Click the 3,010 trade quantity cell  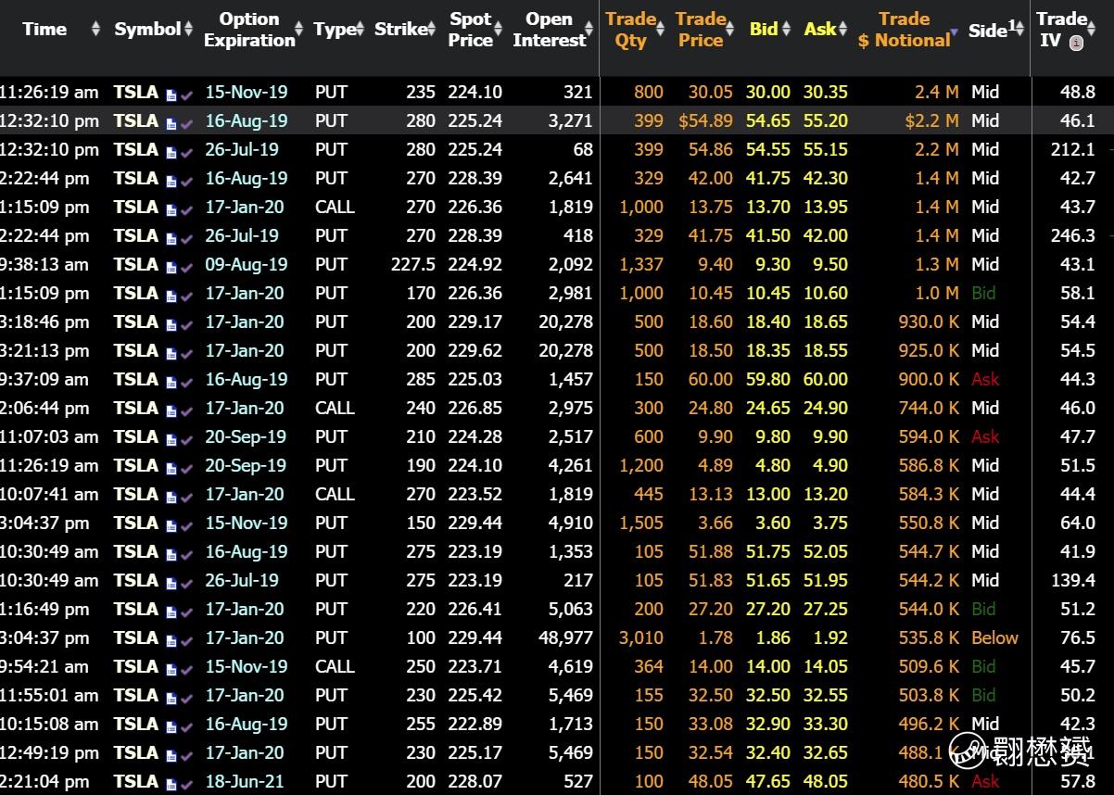(x=641, y=637)
